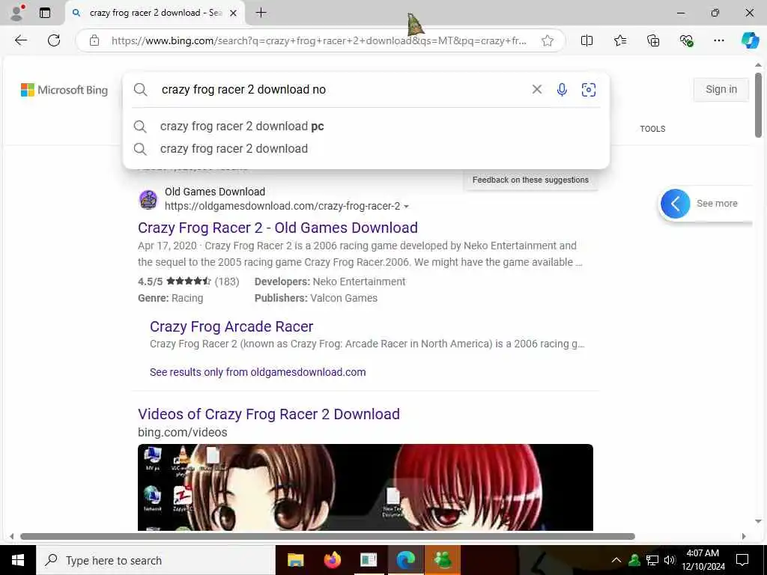Open Windows Start menu
767x575 pixels.
tap(18, 560)
